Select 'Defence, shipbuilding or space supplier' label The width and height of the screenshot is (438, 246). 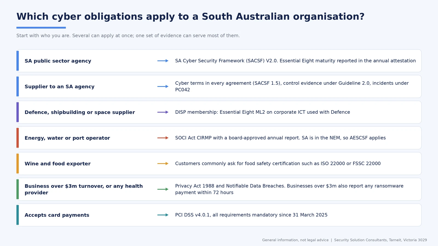tap(80, 112)
